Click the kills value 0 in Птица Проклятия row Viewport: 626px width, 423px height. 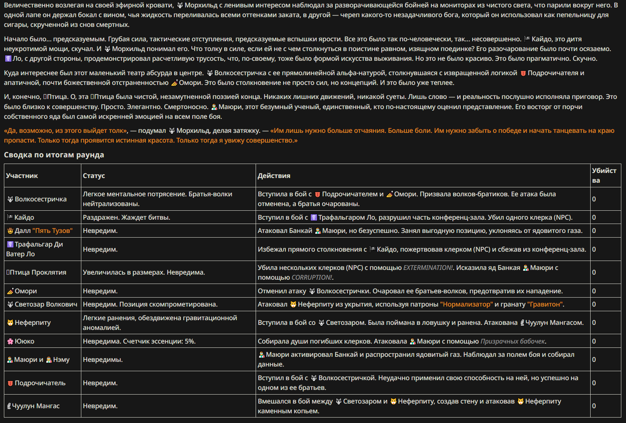(x=594, y=272)
